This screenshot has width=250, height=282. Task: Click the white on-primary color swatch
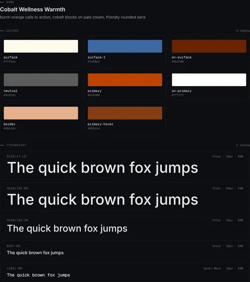209,80
